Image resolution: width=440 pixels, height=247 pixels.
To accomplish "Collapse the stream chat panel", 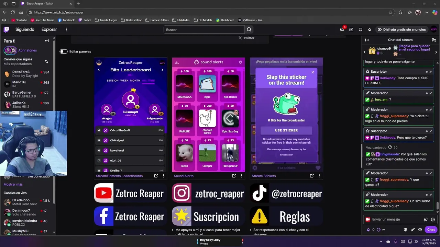I will pyautogui.click(x=367, y=40).
